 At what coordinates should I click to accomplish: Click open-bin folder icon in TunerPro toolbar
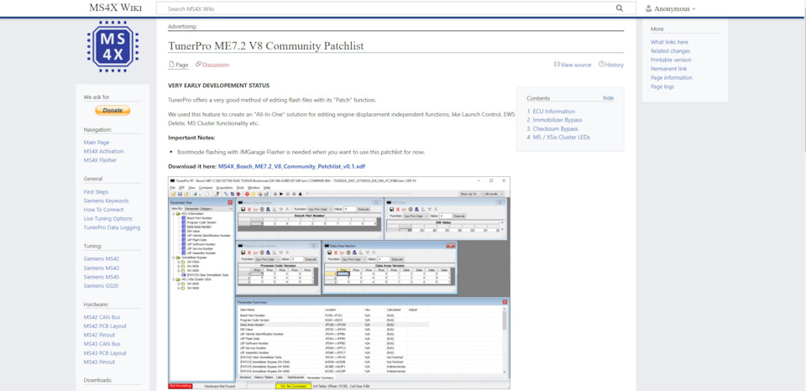[x=173, y=194]
